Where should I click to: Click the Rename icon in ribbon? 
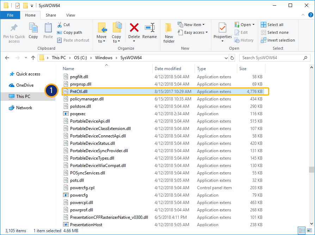click(150, 28)
